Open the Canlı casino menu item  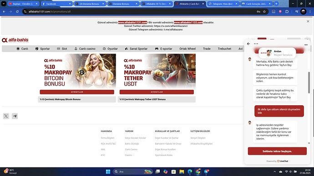85,49
